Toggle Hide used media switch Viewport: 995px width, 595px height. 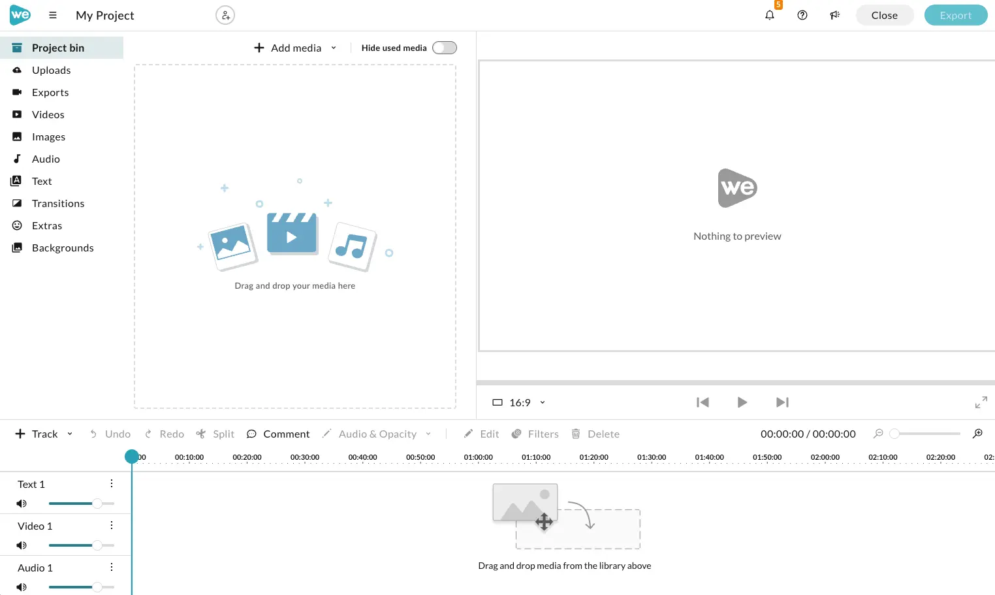click(x=445, y=48)
